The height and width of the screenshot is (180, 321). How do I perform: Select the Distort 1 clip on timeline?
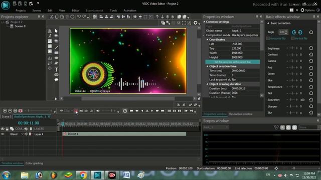124,134
